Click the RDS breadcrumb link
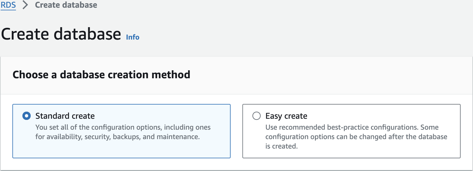The width and height of the screenshot is (473, 171). coord(8,5)
